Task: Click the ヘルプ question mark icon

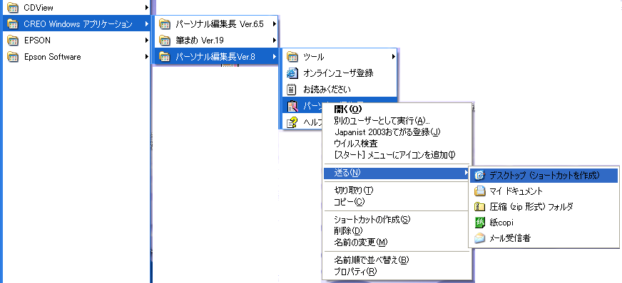Action: tap(292, 122)
